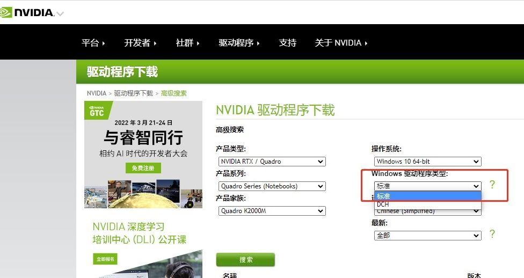Open the 开发者 navigation menu
The image size is (524, 278).
140,43
